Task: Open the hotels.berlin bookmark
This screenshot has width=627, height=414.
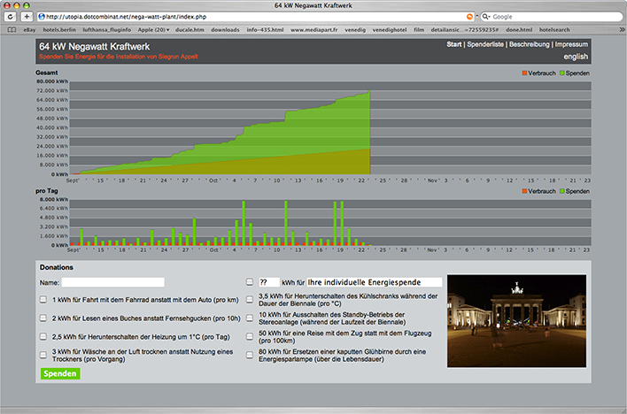Action: click(59, 30)
